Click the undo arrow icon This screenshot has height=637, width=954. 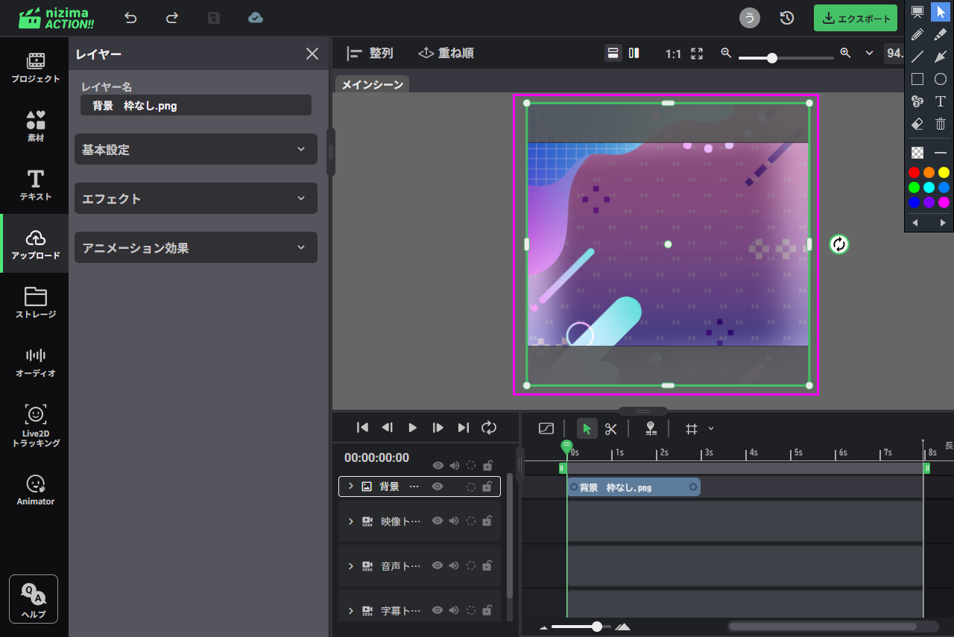point(131,18)
